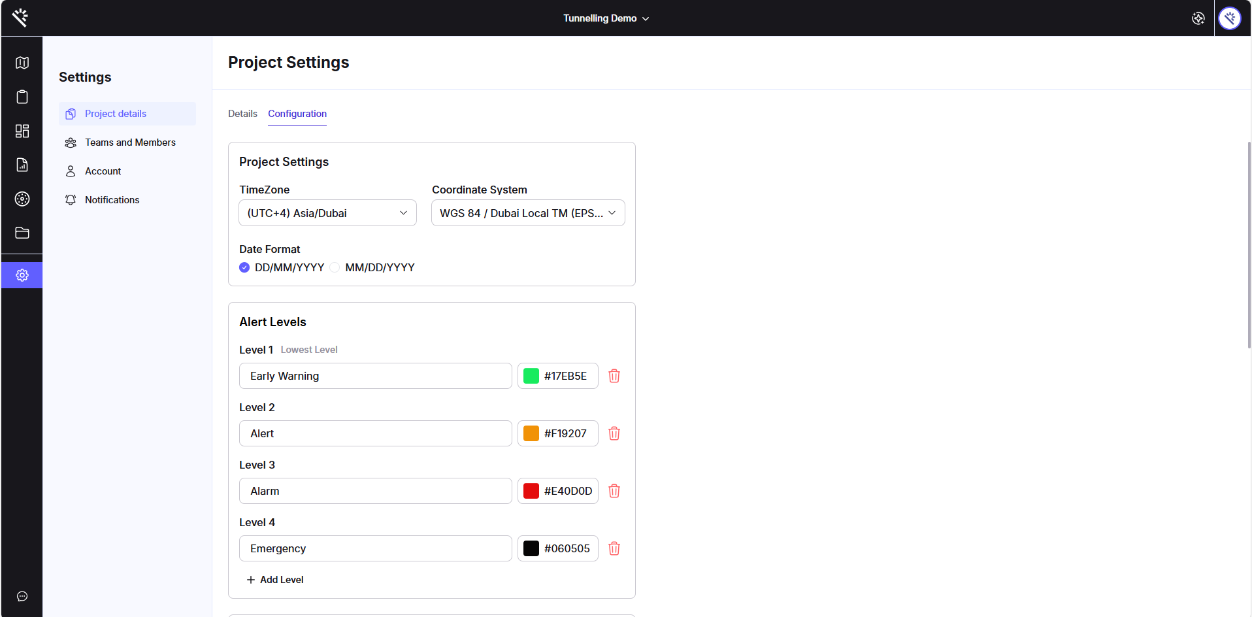Click the clipboard icon in left sidebar

click(x=22, y=97)
